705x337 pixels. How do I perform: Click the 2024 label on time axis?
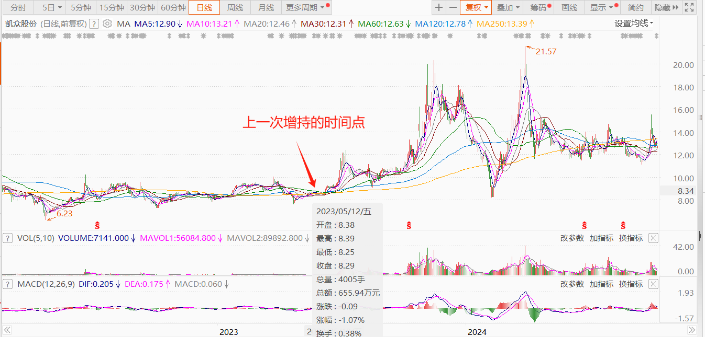477,332
